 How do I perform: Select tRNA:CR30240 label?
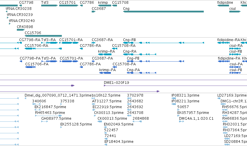coord(22,21)
